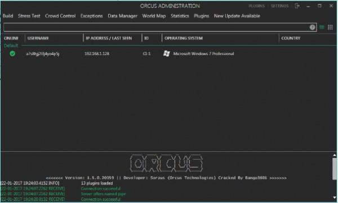
Task: Click the version and developer banner line
Action: (166, 178)
